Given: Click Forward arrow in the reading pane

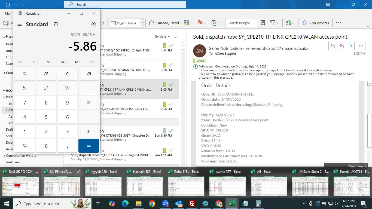Looking at the screenshot, I should (350, 46).
